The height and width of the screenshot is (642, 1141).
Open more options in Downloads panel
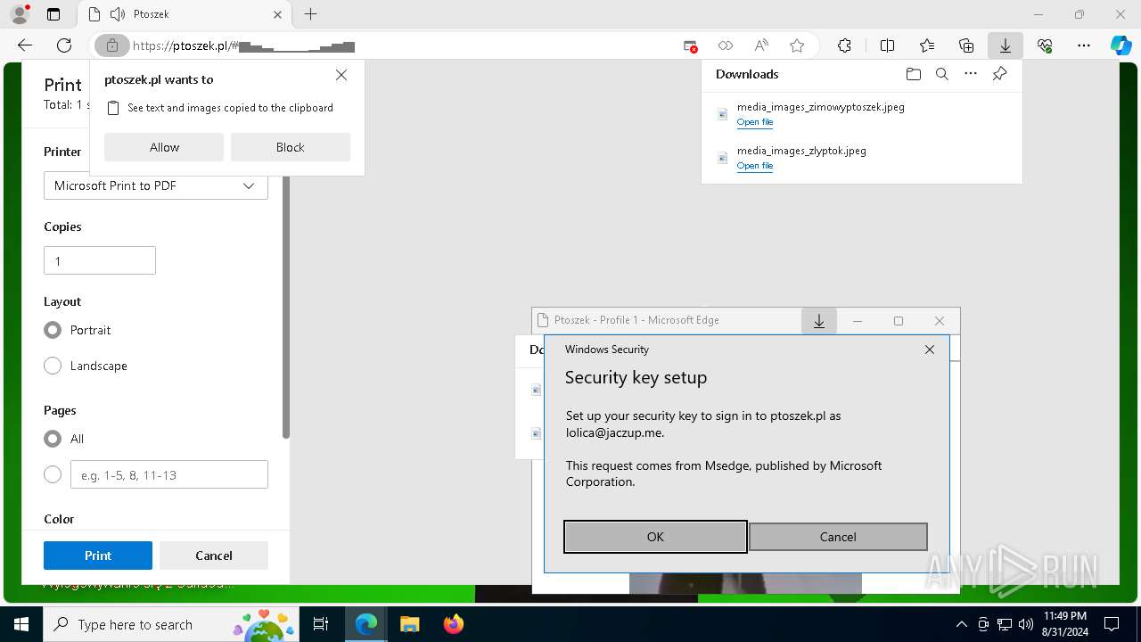point(971,74)
